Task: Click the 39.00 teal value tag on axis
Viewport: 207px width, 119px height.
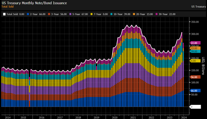Action: [x=194, y=51]
